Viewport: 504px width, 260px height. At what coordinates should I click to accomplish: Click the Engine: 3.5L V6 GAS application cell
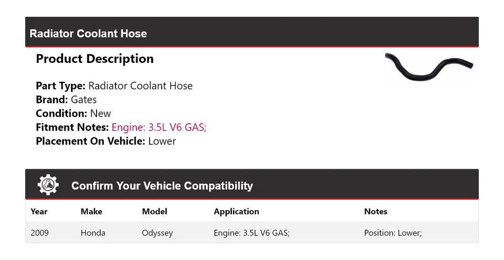[251, 233]
